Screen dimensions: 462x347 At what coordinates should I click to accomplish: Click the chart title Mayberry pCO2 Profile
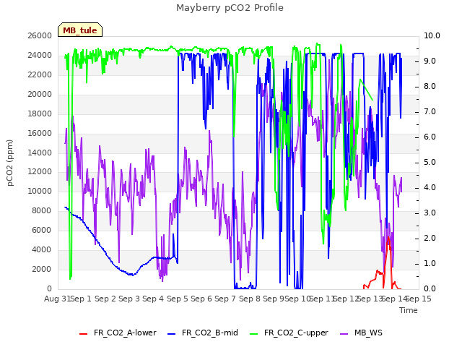tap(230, 8)
